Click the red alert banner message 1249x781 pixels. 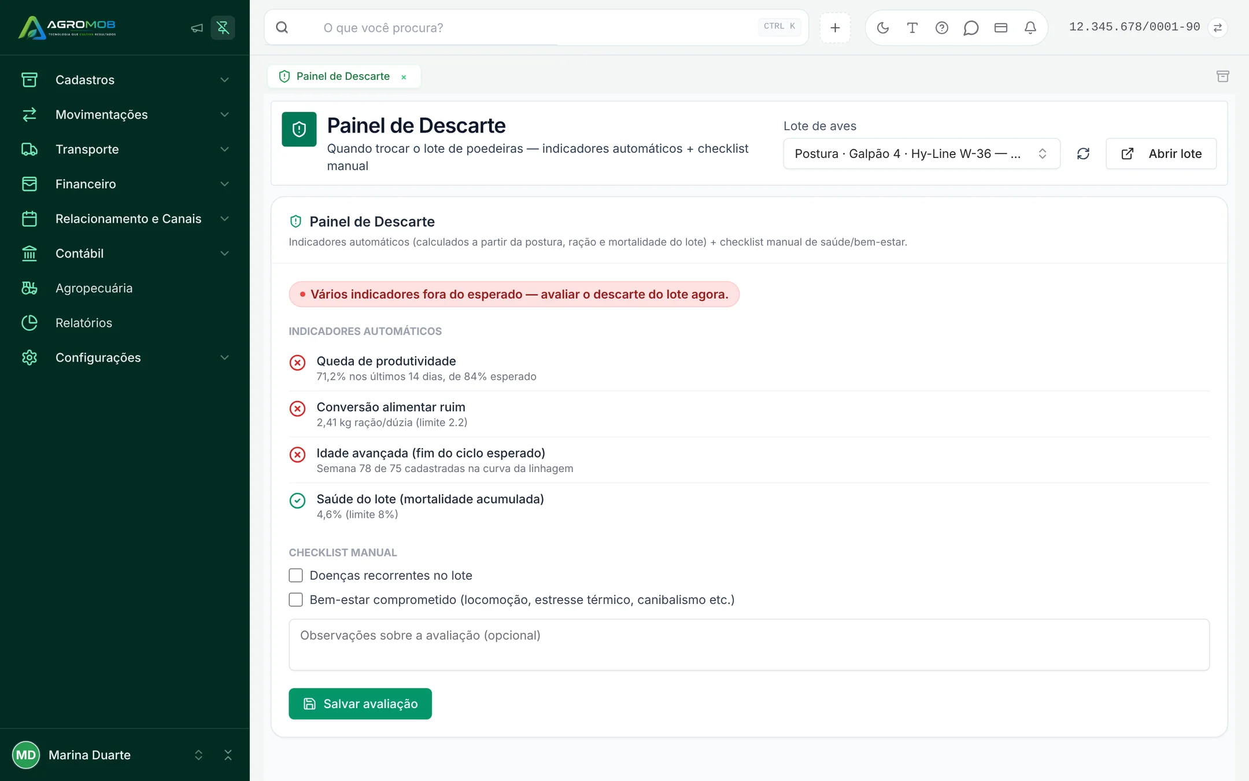click(x=514, y=294)
